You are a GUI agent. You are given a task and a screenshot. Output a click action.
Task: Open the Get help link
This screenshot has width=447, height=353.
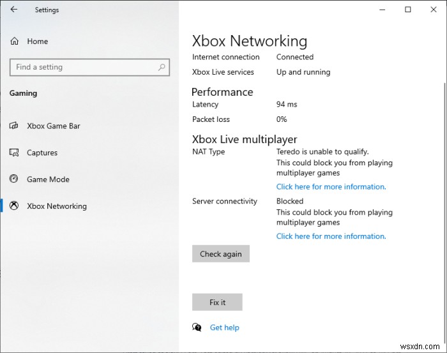click(x=224, y=327)
